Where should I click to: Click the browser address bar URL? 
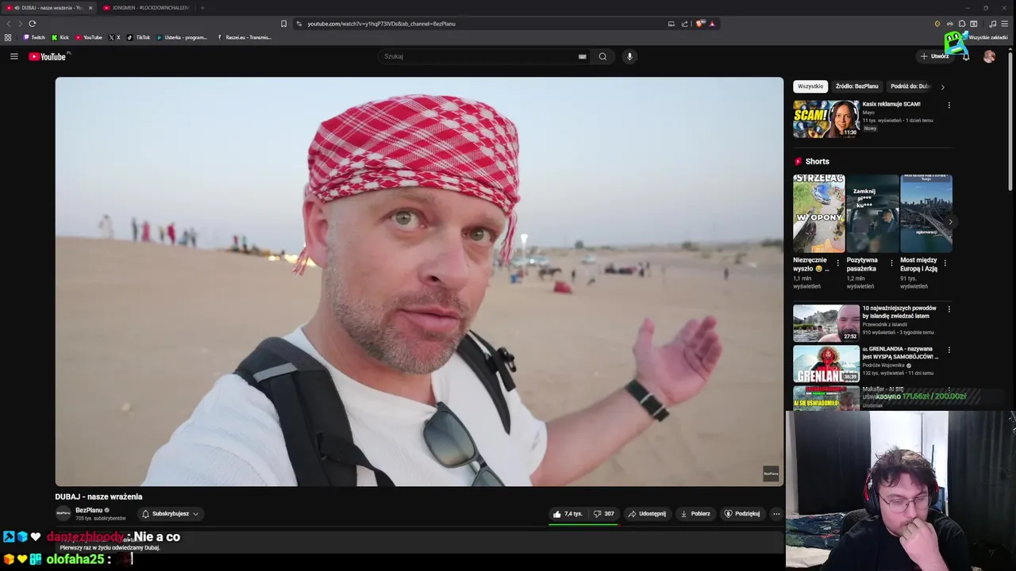(x=381, y=24)
